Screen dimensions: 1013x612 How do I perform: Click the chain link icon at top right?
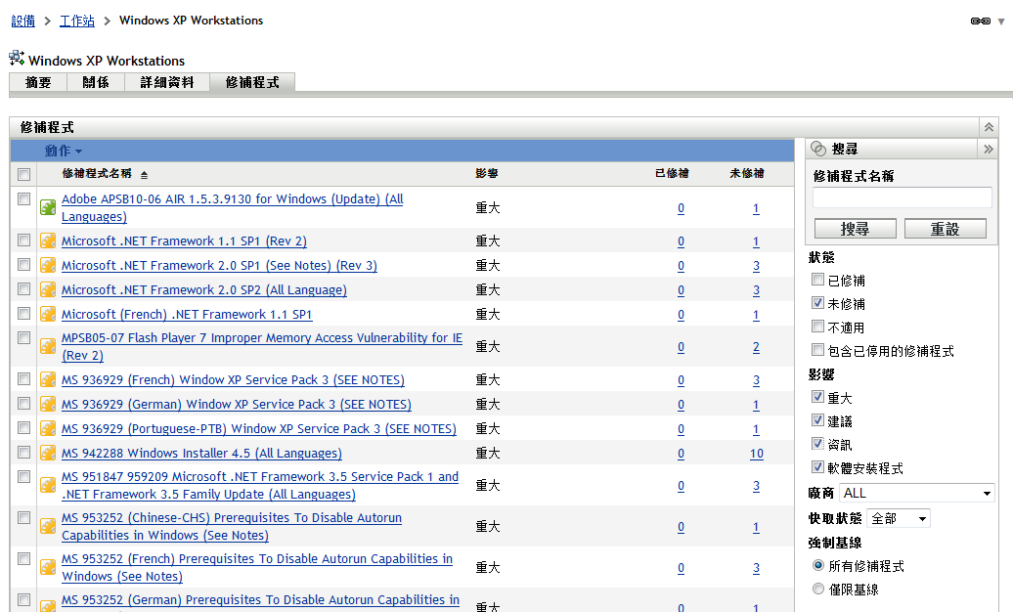point(980,22)
